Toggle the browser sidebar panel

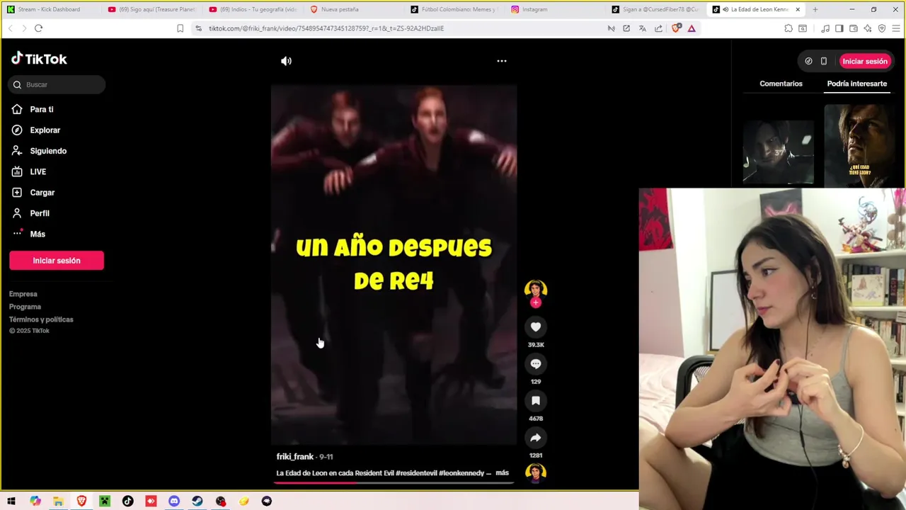[839, 28]
